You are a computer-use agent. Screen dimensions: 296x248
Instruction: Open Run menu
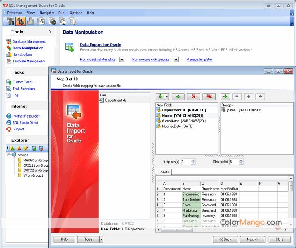click(62, 13)
